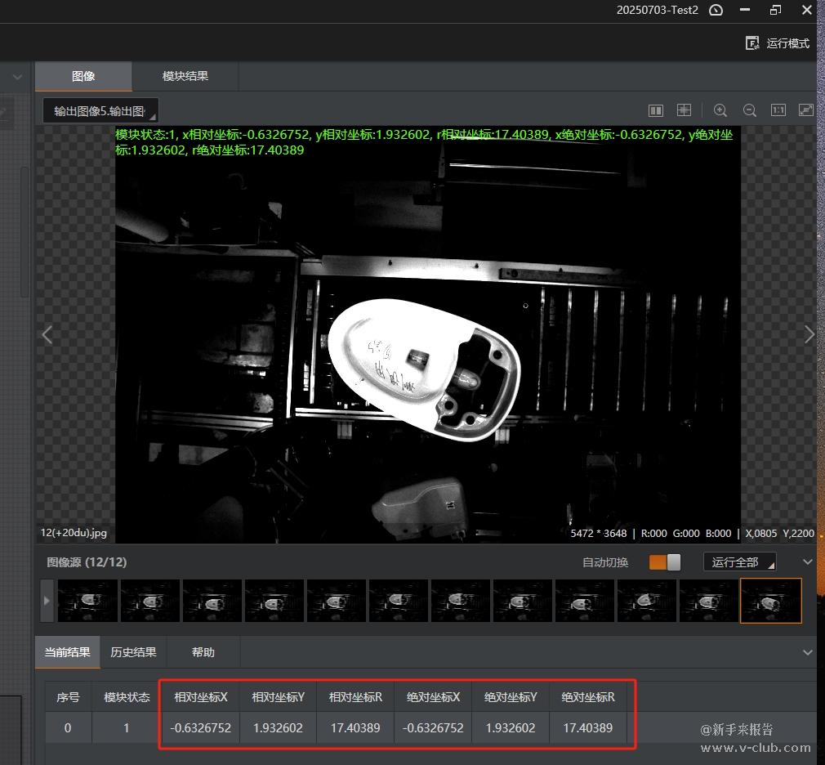
Task: Play image source strip with left triangle
Action: pos(47,601)
